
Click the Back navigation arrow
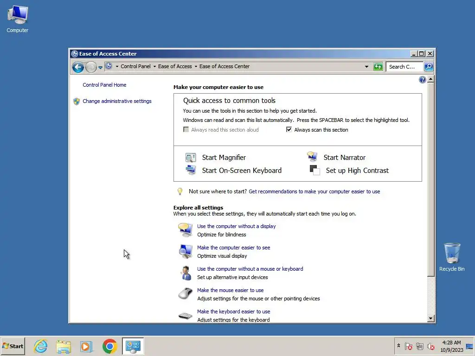pyautogui.click(x=78, y=67)
